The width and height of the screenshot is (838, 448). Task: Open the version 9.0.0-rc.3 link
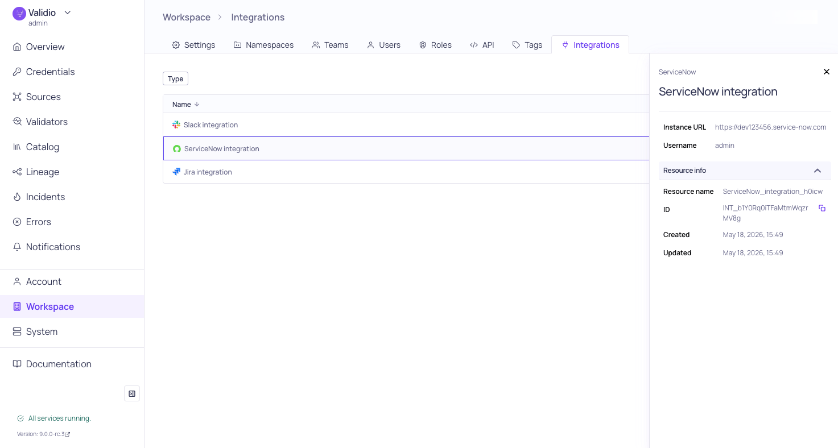point(43,434)
